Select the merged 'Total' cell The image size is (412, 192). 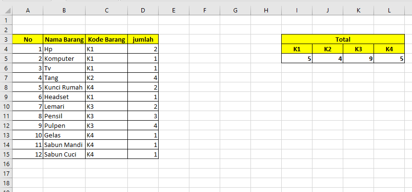click(343, 39)
